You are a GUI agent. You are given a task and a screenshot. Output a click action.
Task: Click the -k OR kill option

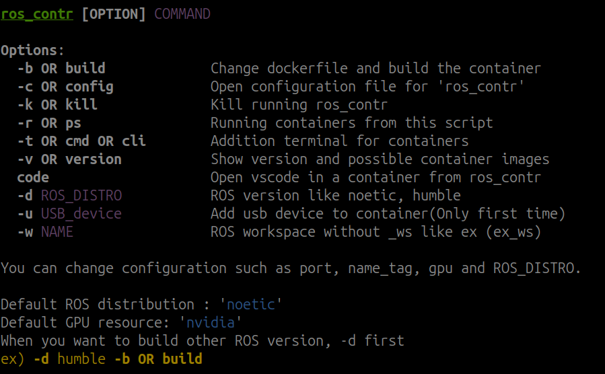tap(57, 104)
